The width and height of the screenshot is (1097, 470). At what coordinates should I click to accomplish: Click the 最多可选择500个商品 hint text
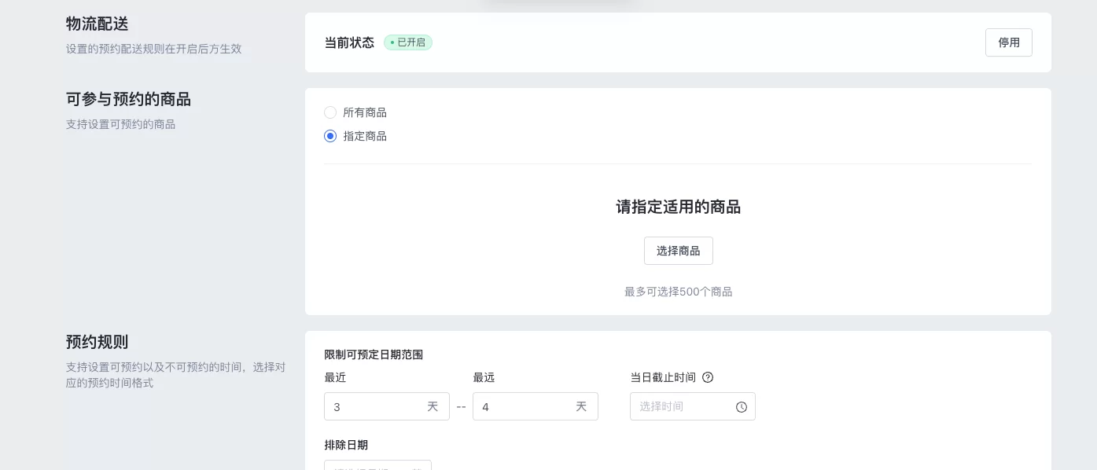click(x=678, y=292)
